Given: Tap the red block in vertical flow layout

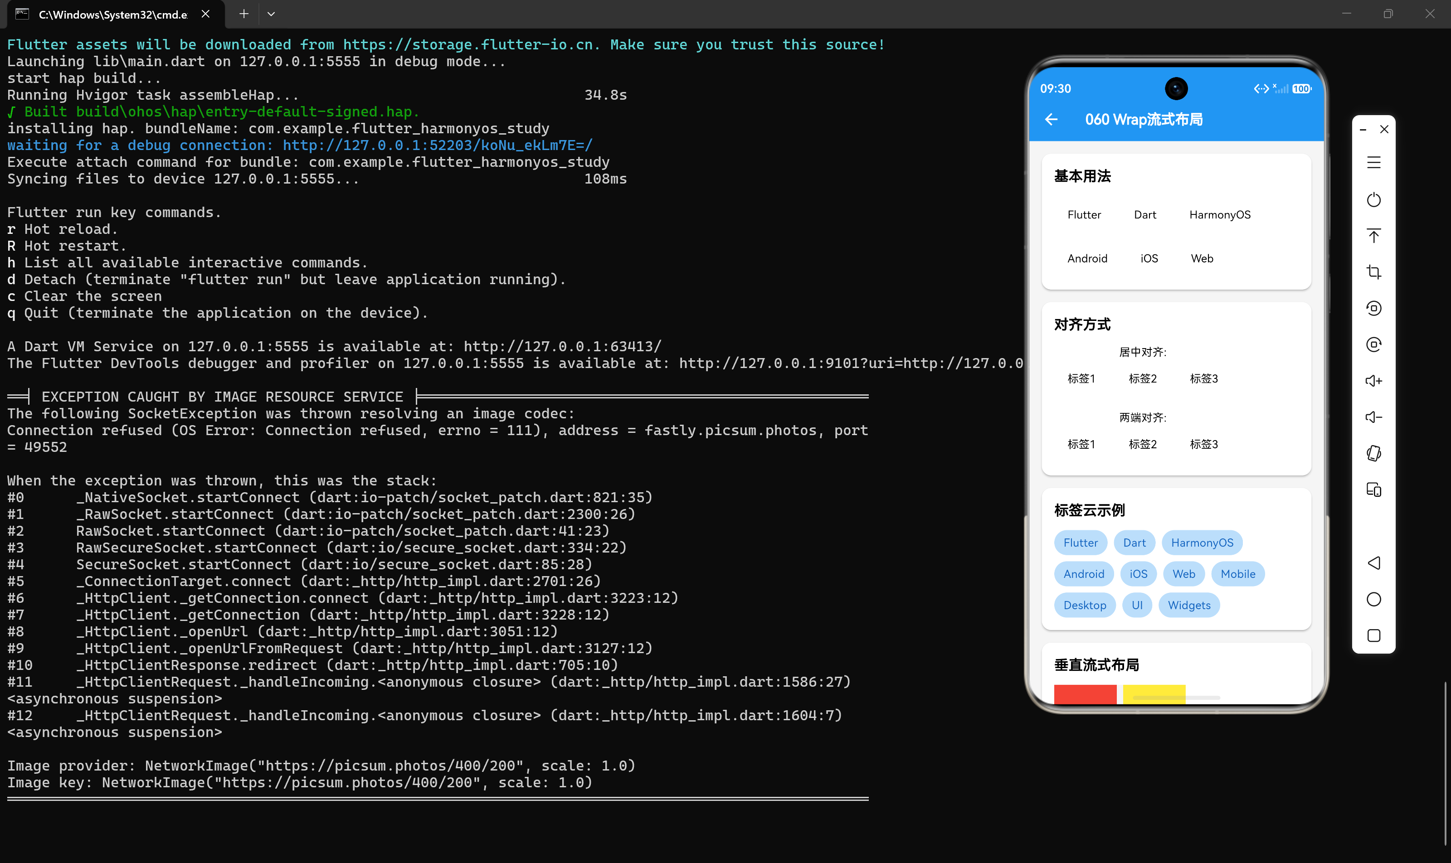Looking at the screenshot, I should (x=1085, y=694).
